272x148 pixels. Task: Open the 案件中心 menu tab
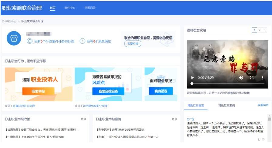tap(70, 8)
